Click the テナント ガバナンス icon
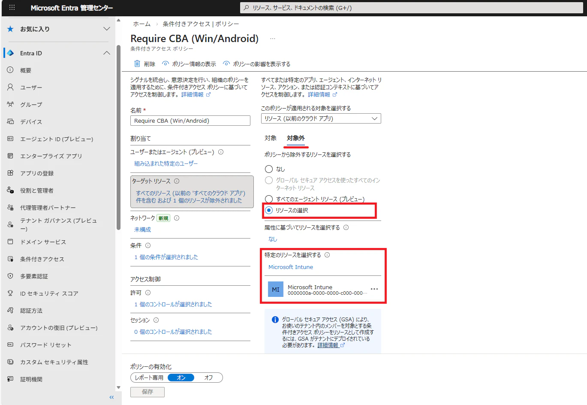 (10, 224)
